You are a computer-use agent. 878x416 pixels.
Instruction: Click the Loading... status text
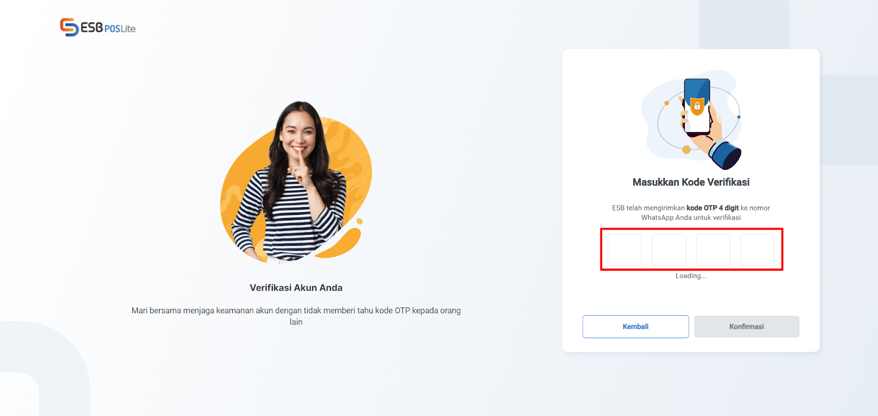tap(691, 276)
